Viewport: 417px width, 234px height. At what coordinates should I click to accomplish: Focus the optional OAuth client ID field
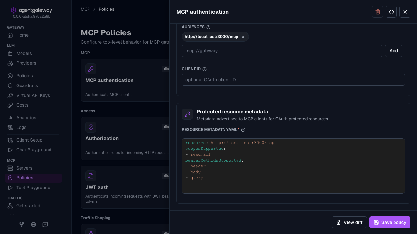[293, 80]
